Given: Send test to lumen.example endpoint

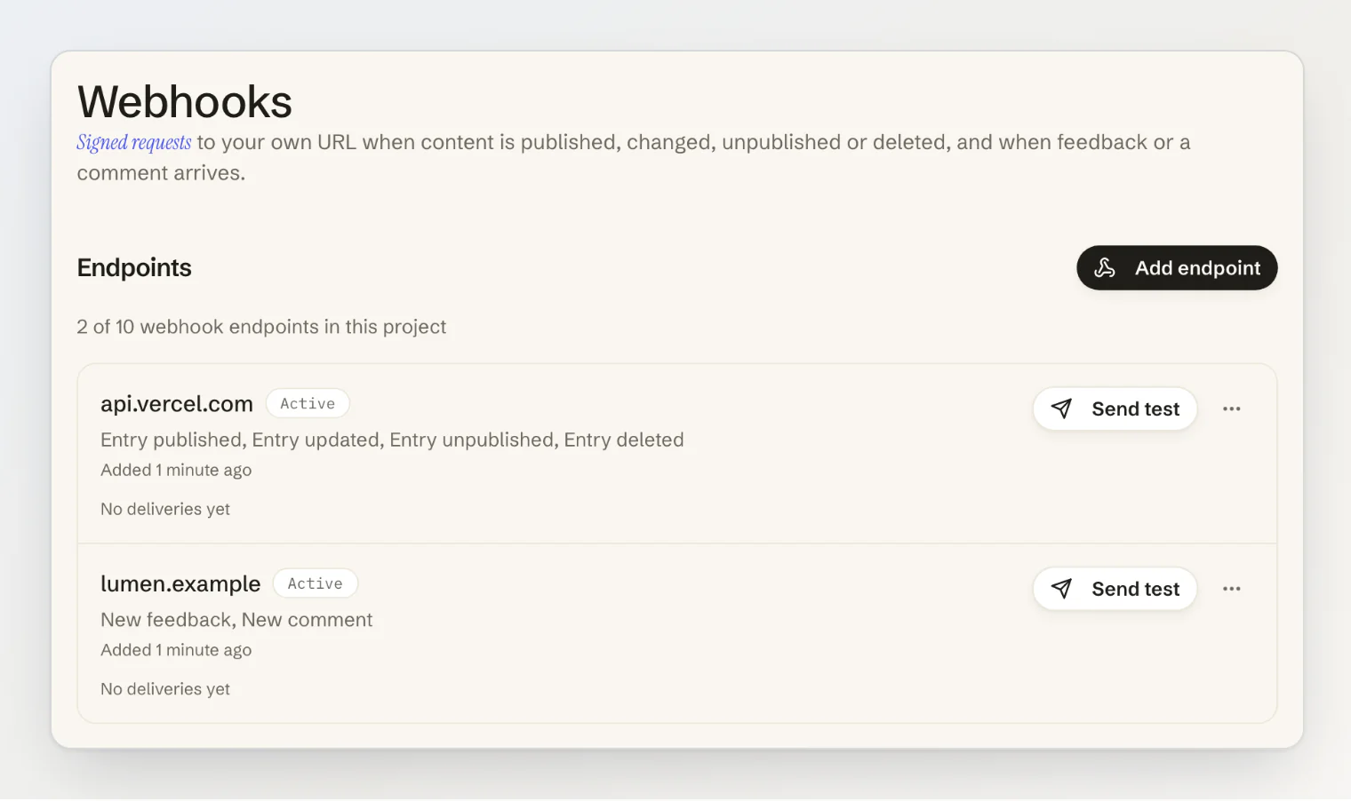Looking at the screenshot, I should tap(1115, 589).
